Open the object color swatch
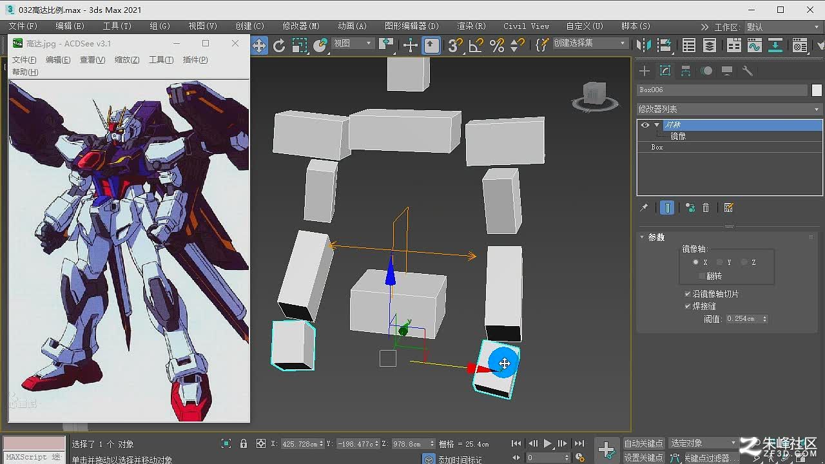 pyautogui.click(x=817, y=90)
